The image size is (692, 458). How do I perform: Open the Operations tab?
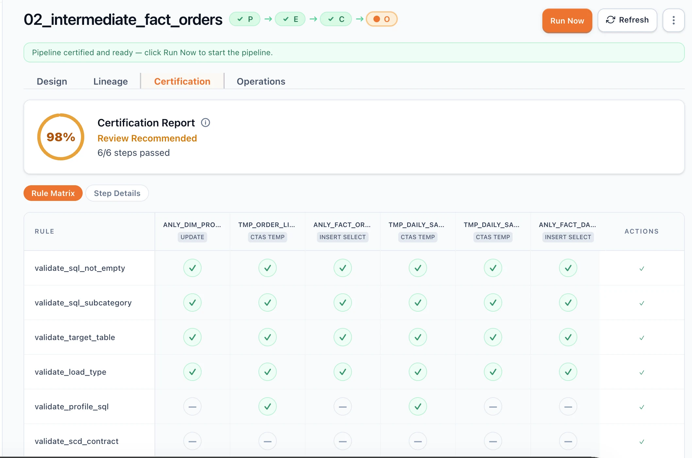(x=261, y=81)
